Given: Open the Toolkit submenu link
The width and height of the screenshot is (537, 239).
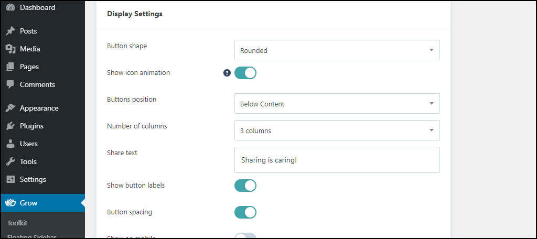Looking at the screenshot, I should tap(17, 223).
